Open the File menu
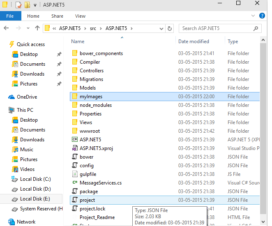272x226 pixels. pyautogui.click(x=10, y=16)
